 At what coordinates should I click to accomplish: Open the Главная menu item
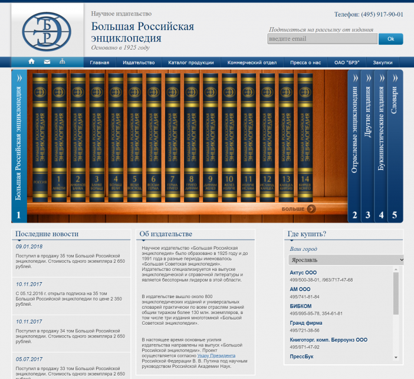pos(100,63)
